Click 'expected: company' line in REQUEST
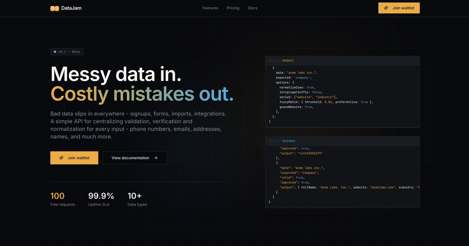Screen dimensions: 469x246 294,78
